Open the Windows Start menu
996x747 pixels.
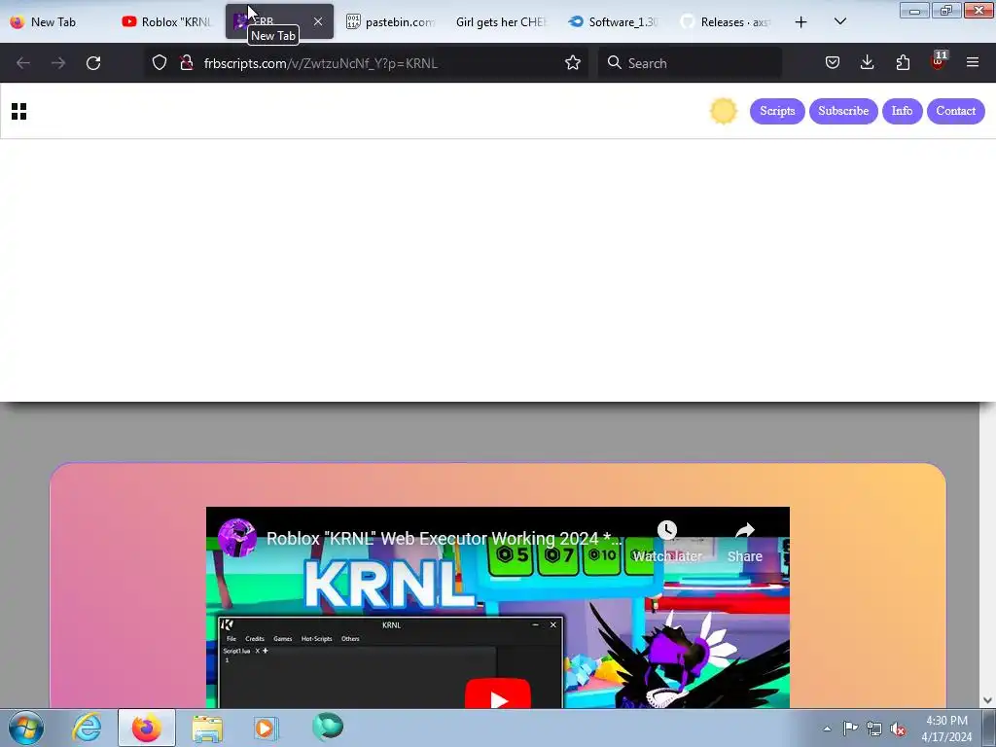coord(24,728)
